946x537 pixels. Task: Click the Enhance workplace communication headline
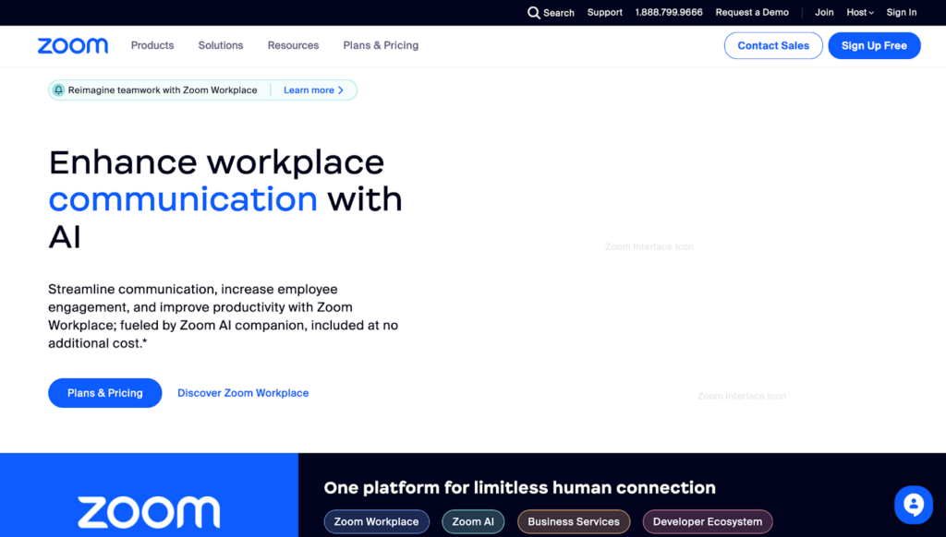click(225, 199)
